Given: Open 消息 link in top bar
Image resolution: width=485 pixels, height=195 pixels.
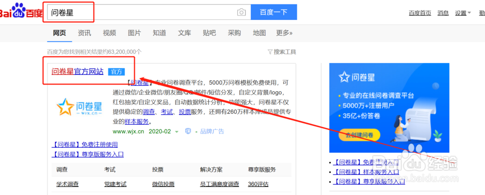Looking at the screenshot, I should [x=443, y=13].
